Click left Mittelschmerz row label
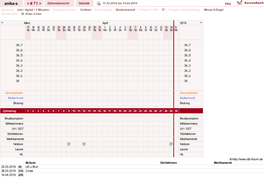This screenshot has width=264, height=184. pyautogui.click(x=14, y=124)
